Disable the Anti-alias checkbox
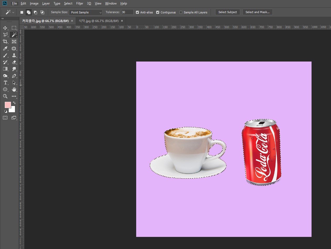This screenshot has width=331, height=249. click(x=138, y=12)
